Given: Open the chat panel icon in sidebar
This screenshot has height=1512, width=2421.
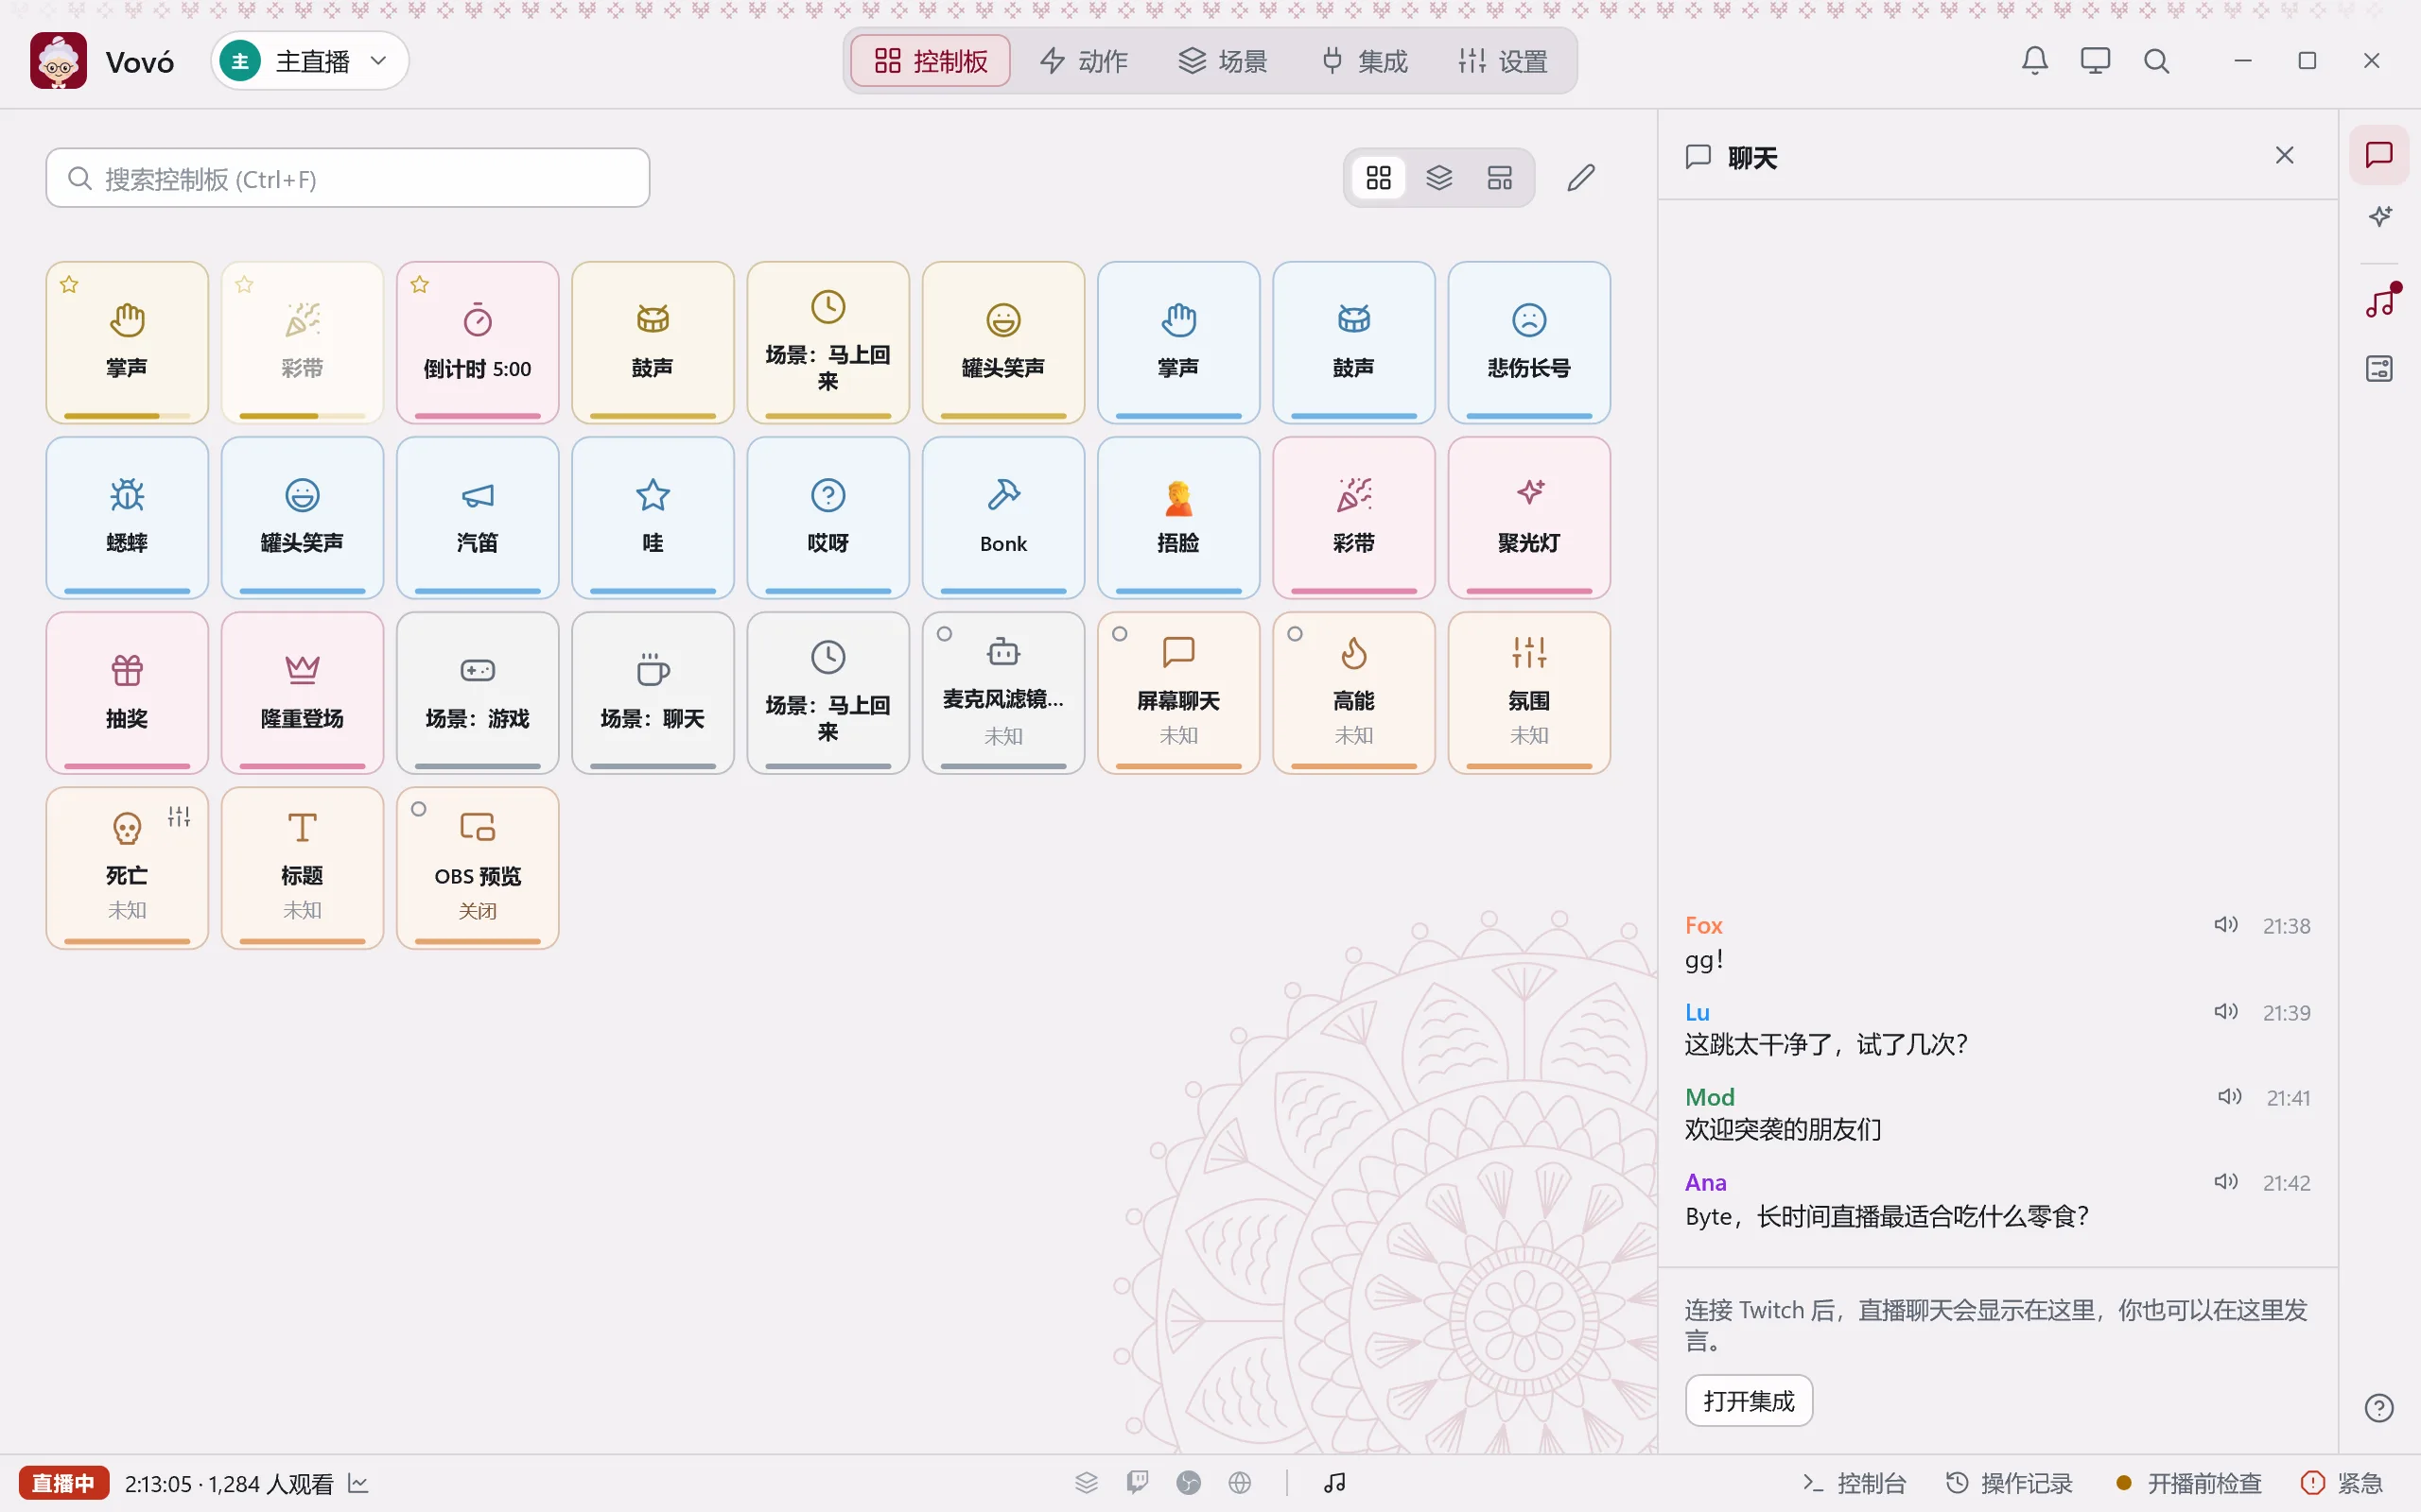Looking at the screenshot, I should 2379,155.
